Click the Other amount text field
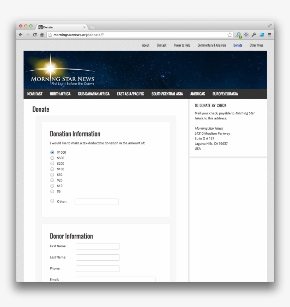 click(97, 202)
